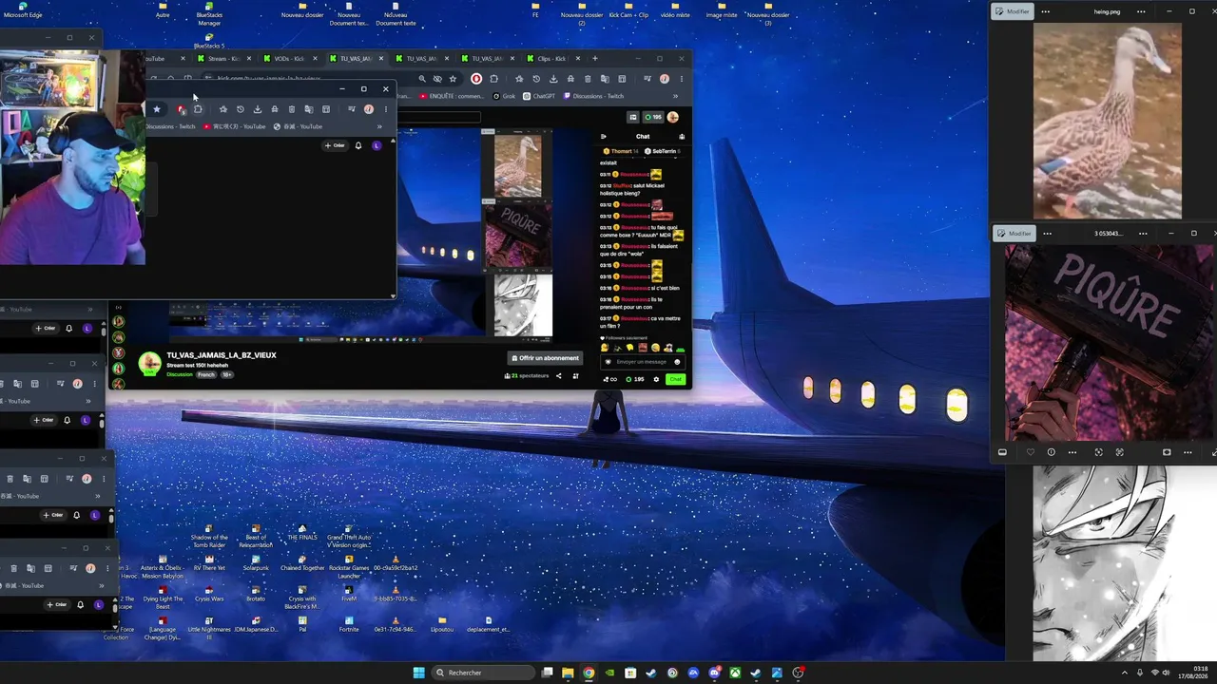Collapse the Kick chat panel
This screenshot has width=1217, height=684.
click(603, 137)
